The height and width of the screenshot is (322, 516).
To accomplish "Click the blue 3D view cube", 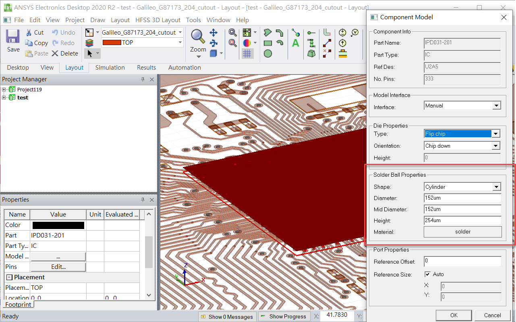I will coord(213,53).
